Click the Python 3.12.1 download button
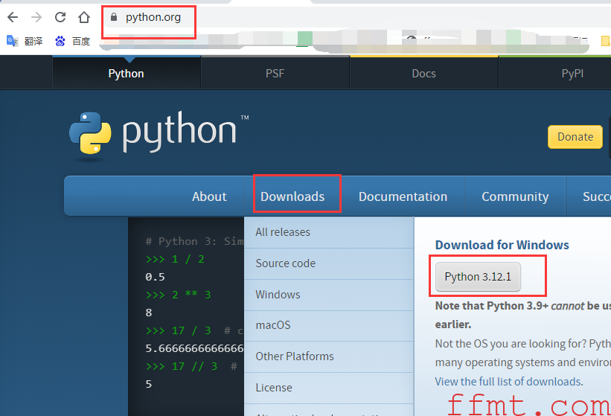The image size is (611, 416). pos(478,277)
